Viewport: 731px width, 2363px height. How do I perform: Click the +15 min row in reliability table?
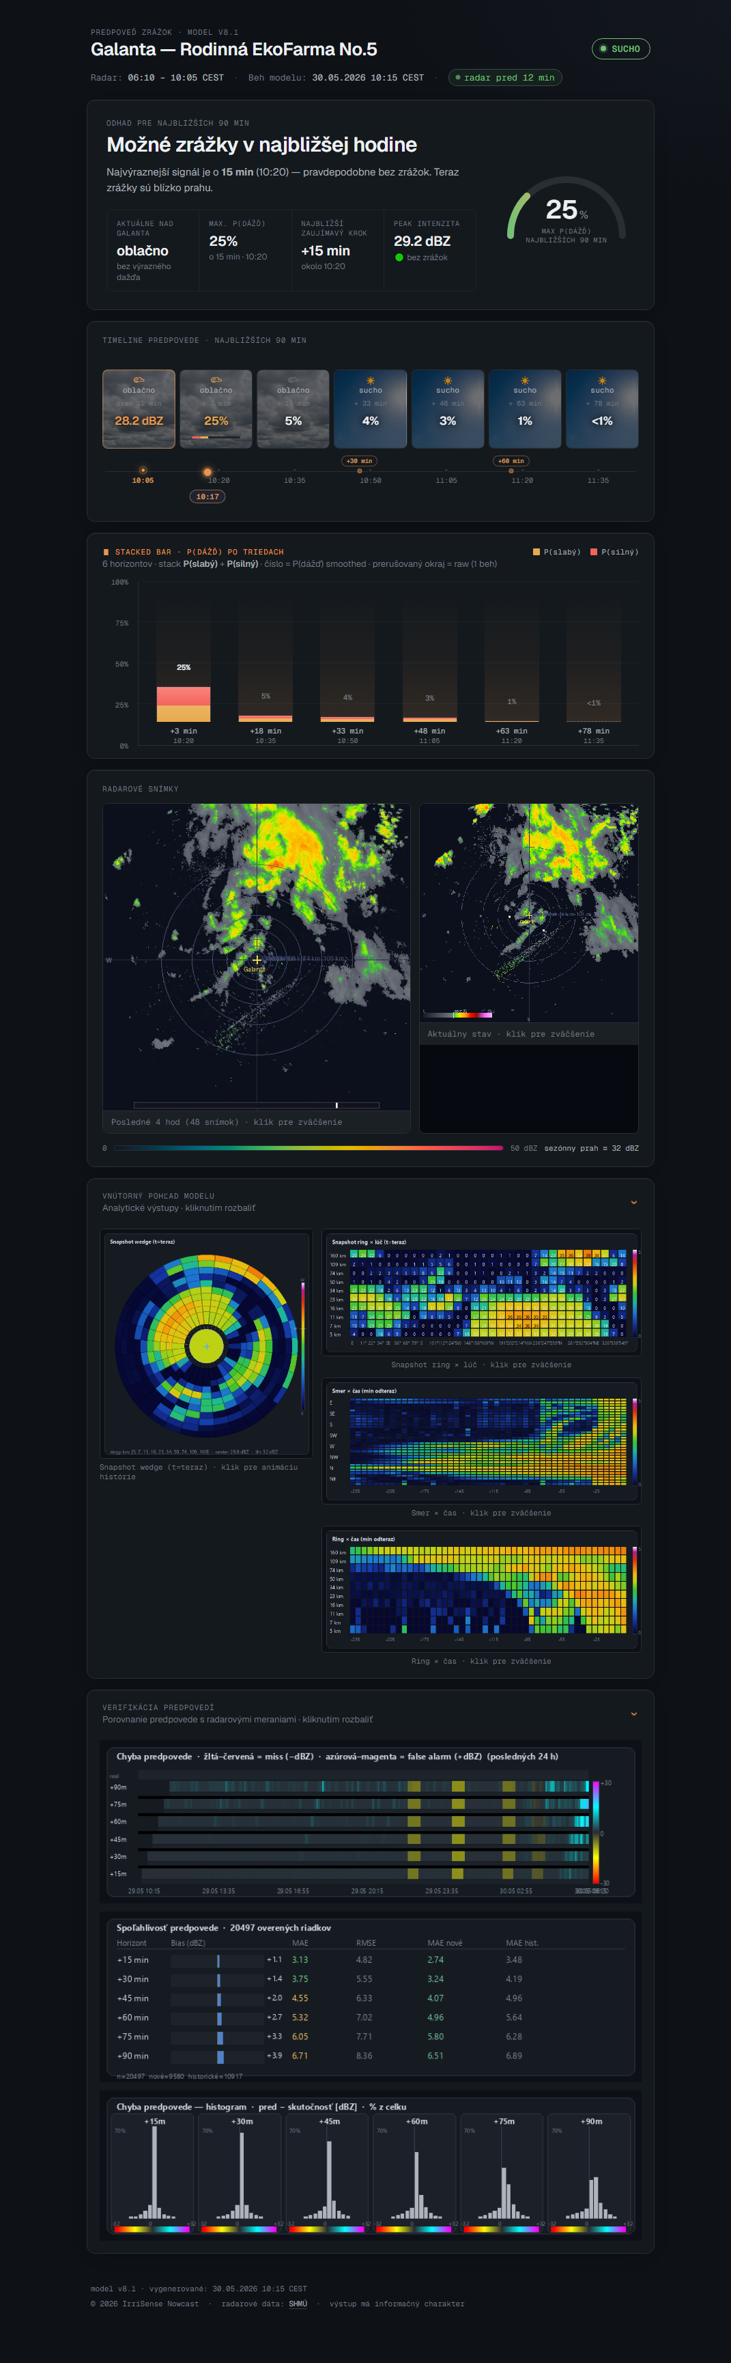pos(371,1959)
